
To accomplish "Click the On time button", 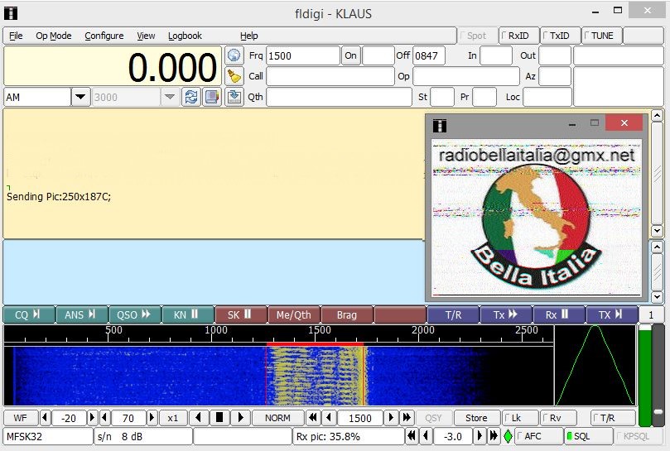I will point(351,55).
